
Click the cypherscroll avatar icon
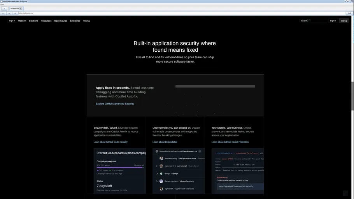[x=161, y=166]
